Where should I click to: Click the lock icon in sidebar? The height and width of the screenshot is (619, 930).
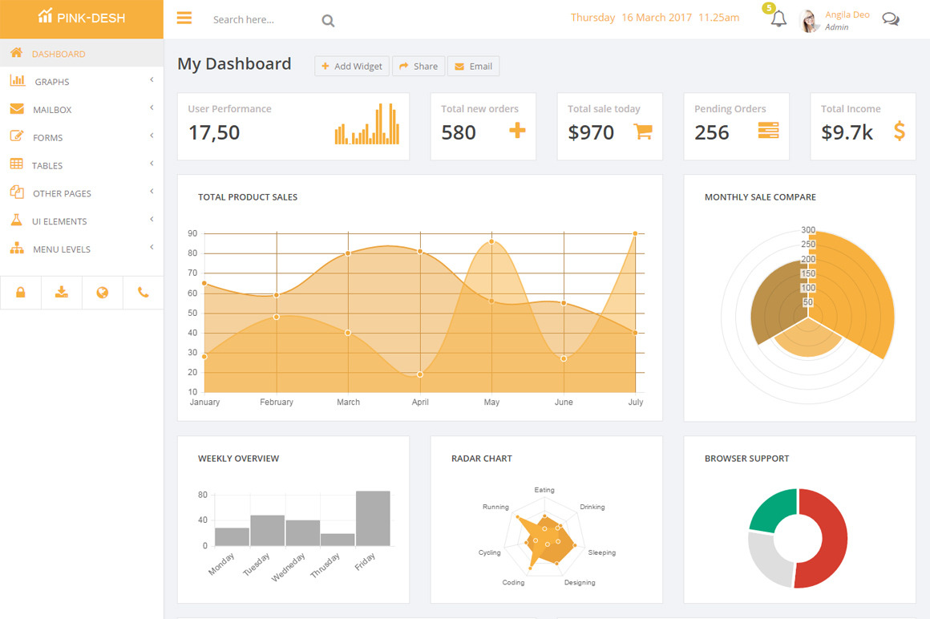tap(21, 293)
